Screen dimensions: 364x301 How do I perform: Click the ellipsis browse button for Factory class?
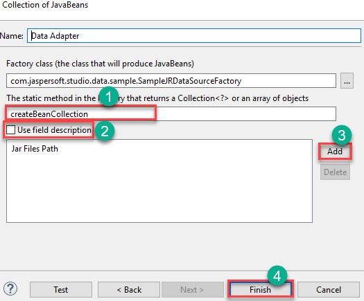[347, 81]
